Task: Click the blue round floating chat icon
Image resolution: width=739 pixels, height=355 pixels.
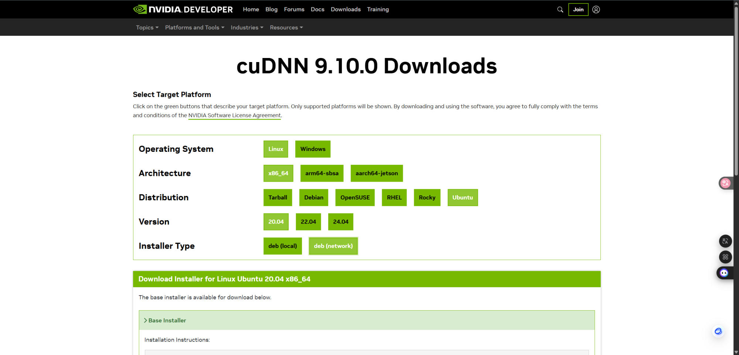Action: pyautogui.click(x=718, y=331)
